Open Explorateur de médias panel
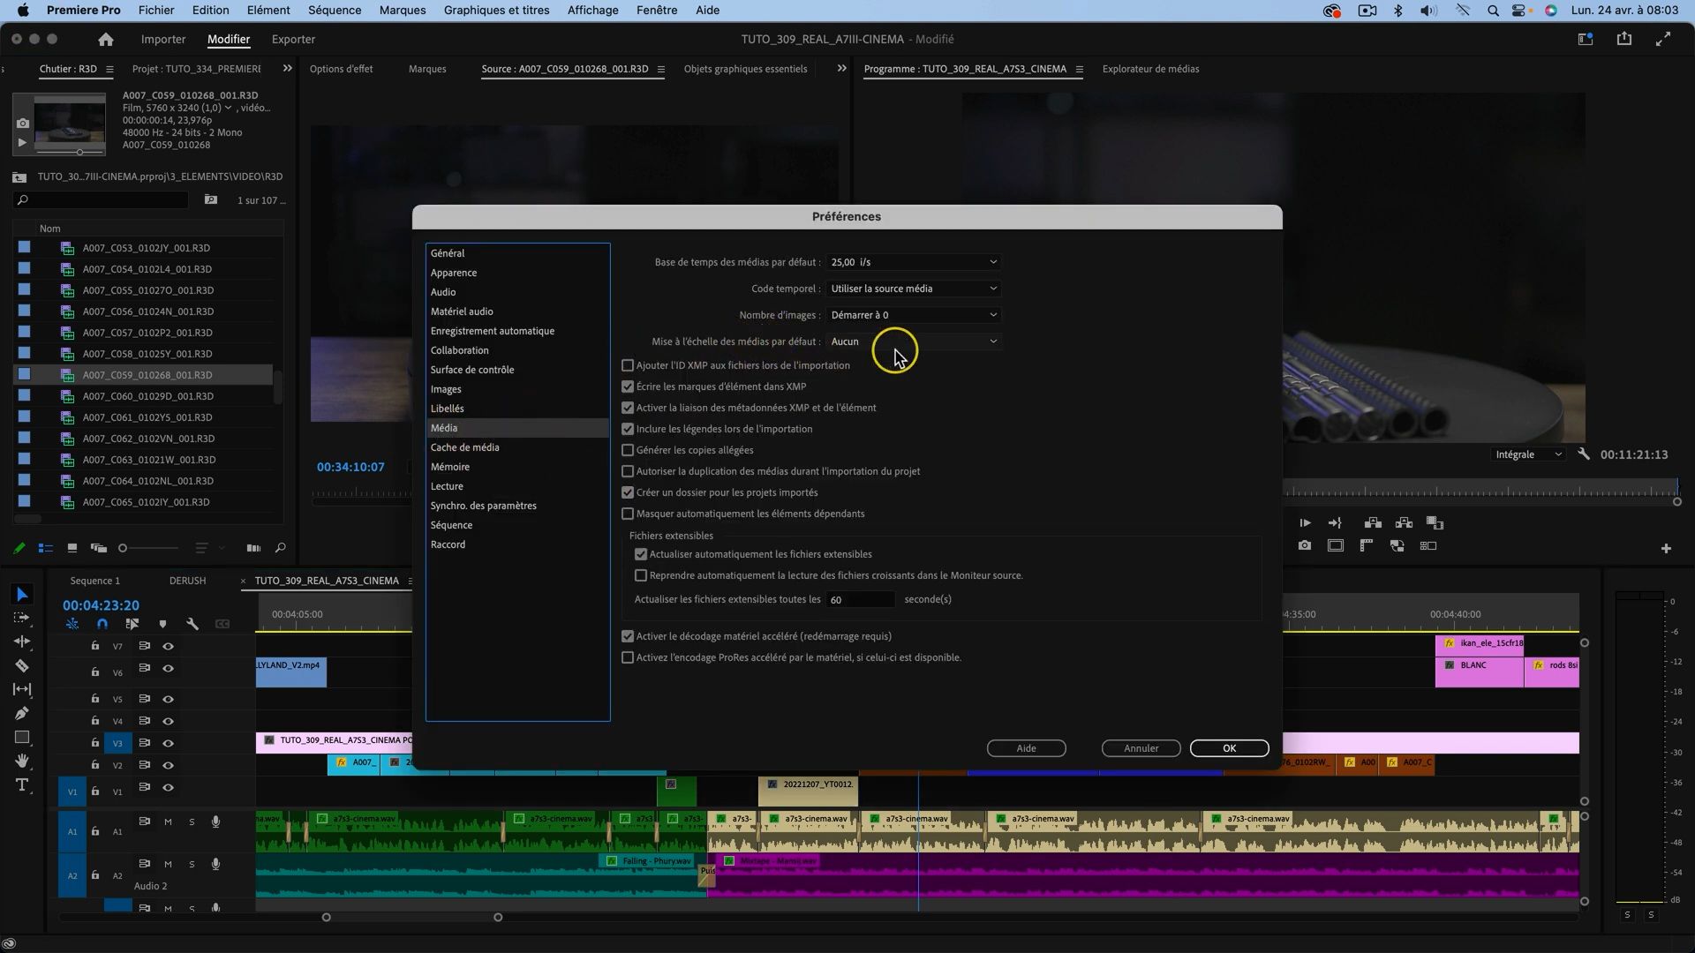The width and height of the screenshot is (1695, 953). (x=1150, y=69)
